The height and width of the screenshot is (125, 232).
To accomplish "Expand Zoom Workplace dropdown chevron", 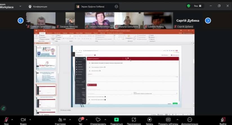I will point(20,6).
